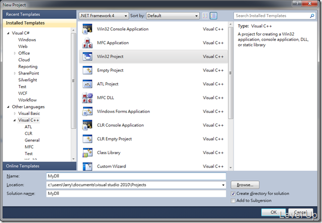Select Test under Visual C#
This screenshot has height=223, width=322.
(22, 86)
